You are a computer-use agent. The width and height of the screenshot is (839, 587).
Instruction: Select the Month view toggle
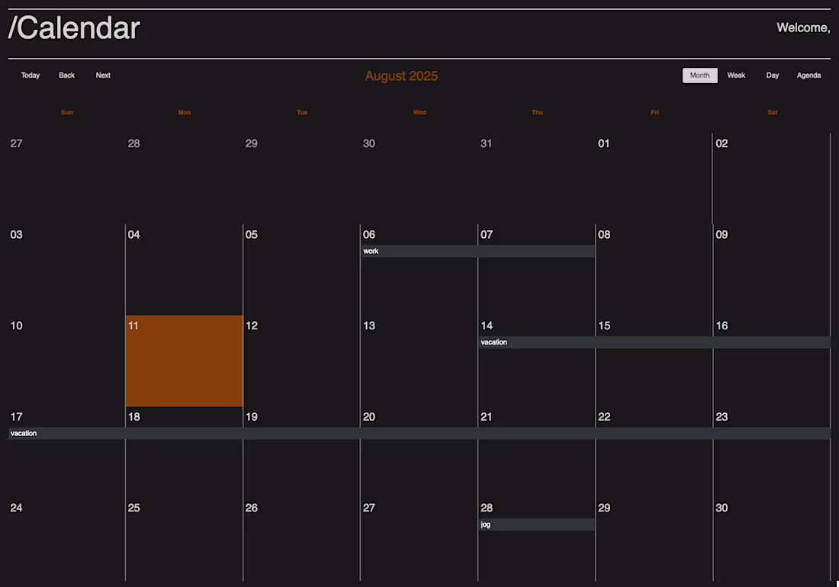[x=699, y=75]
